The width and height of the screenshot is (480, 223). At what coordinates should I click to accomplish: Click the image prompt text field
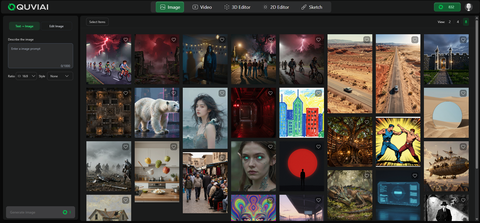click(x=41, y=56)
